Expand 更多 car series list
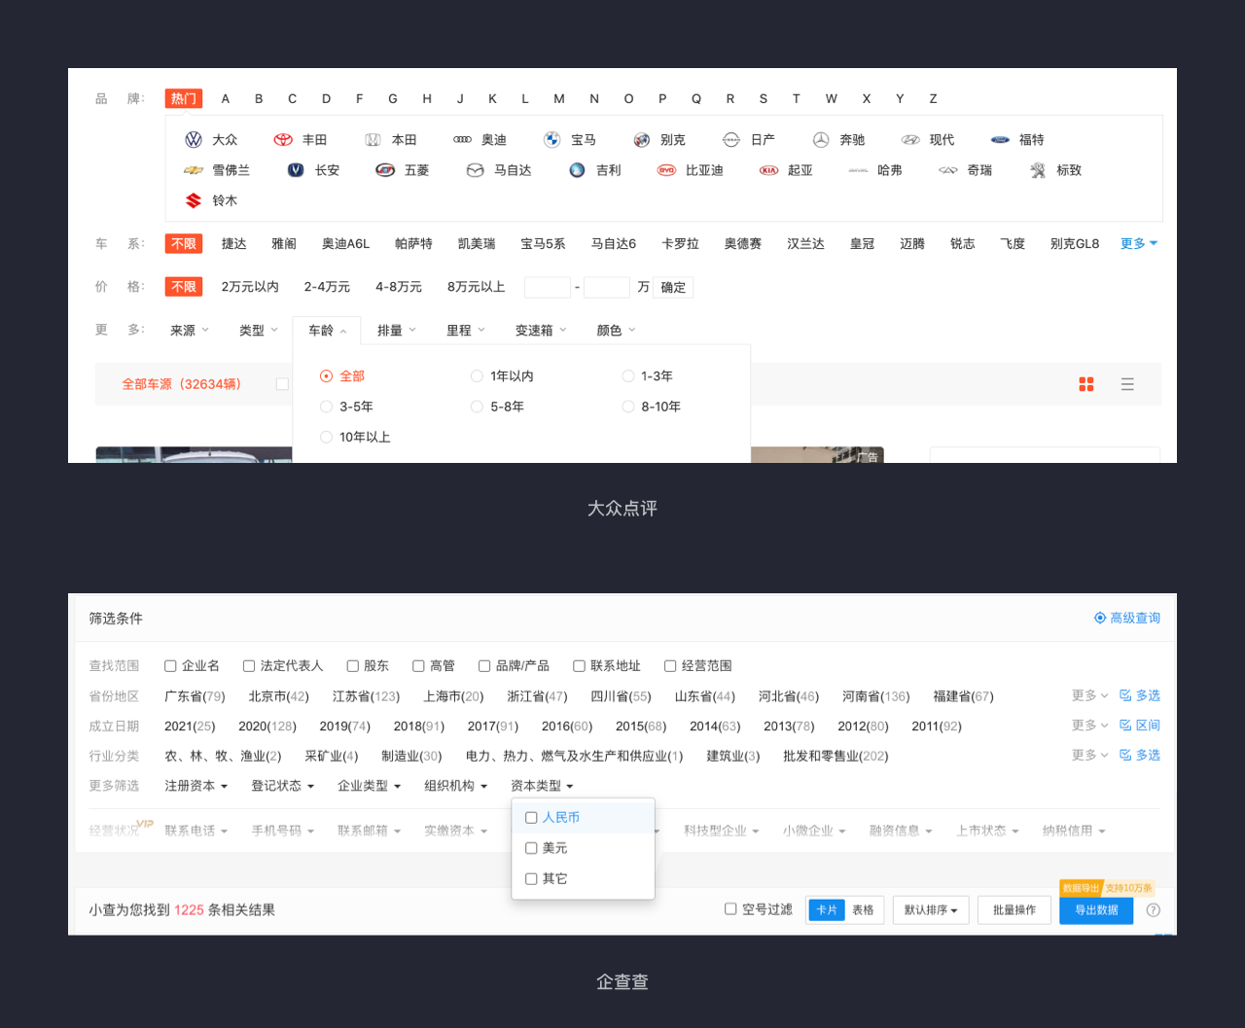Viewport: 1245px width, 1028px height. (1139, 244)
